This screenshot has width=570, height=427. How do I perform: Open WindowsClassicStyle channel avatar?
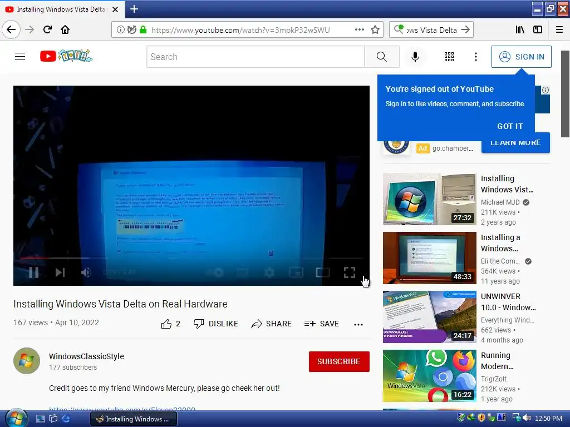pyautogui.click(x=27, y=361)
